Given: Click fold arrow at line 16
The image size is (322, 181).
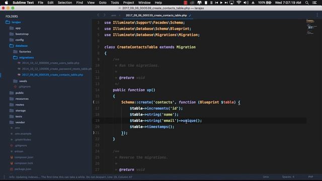Looking at the screenshot, I should click(94, 102).
